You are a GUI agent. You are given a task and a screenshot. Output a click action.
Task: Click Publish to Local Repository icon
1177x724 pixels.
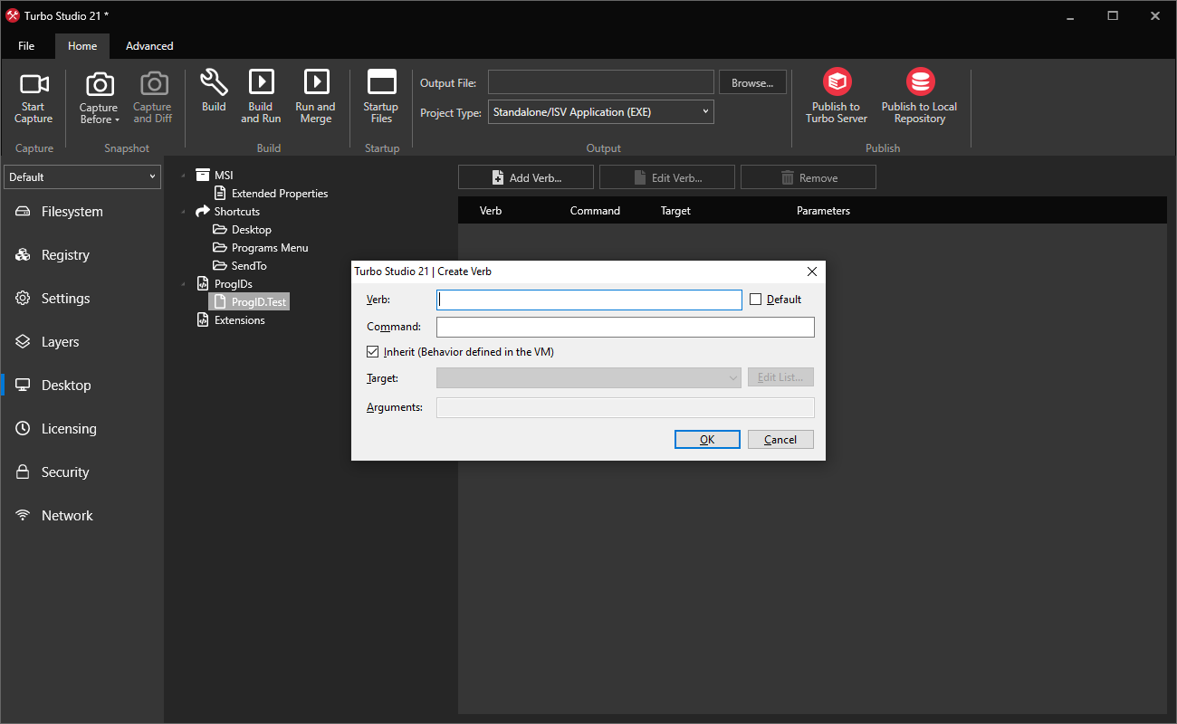[920, 82]
